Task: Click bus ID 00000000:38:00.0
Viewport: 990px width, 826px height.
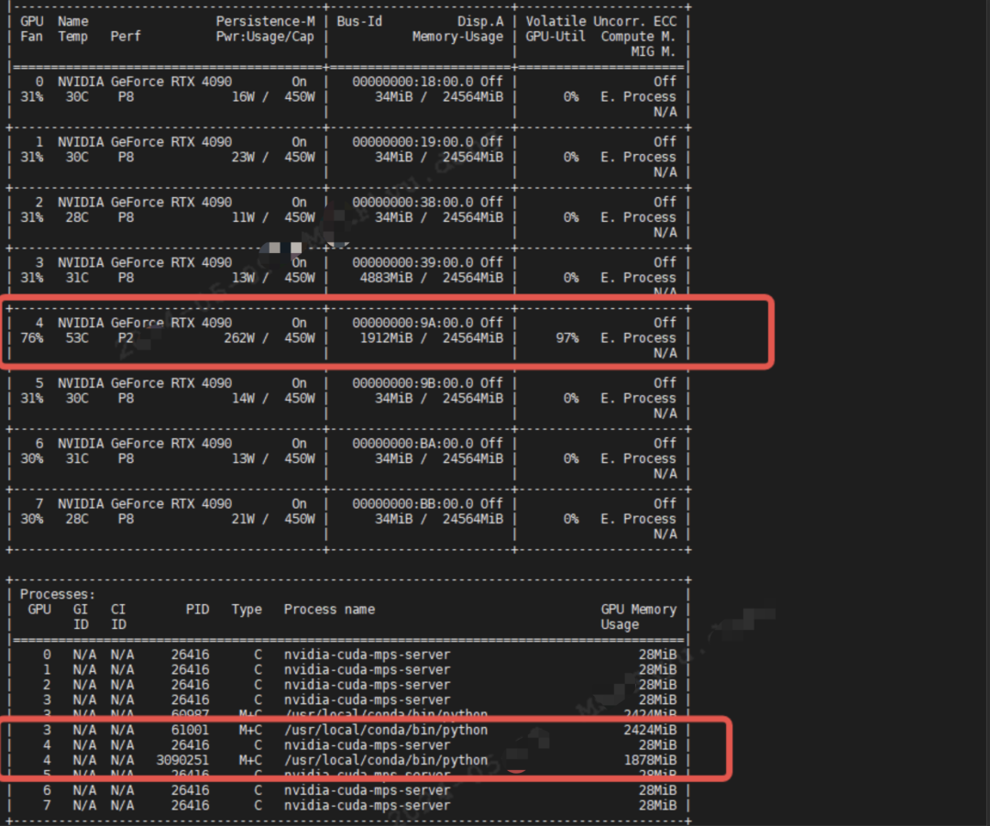Action: pos(412,203)
